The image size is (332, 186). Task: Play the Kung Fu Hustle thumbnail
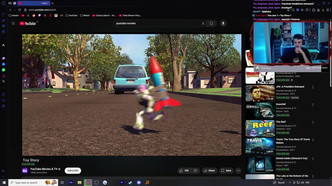(x=260, y=76)
